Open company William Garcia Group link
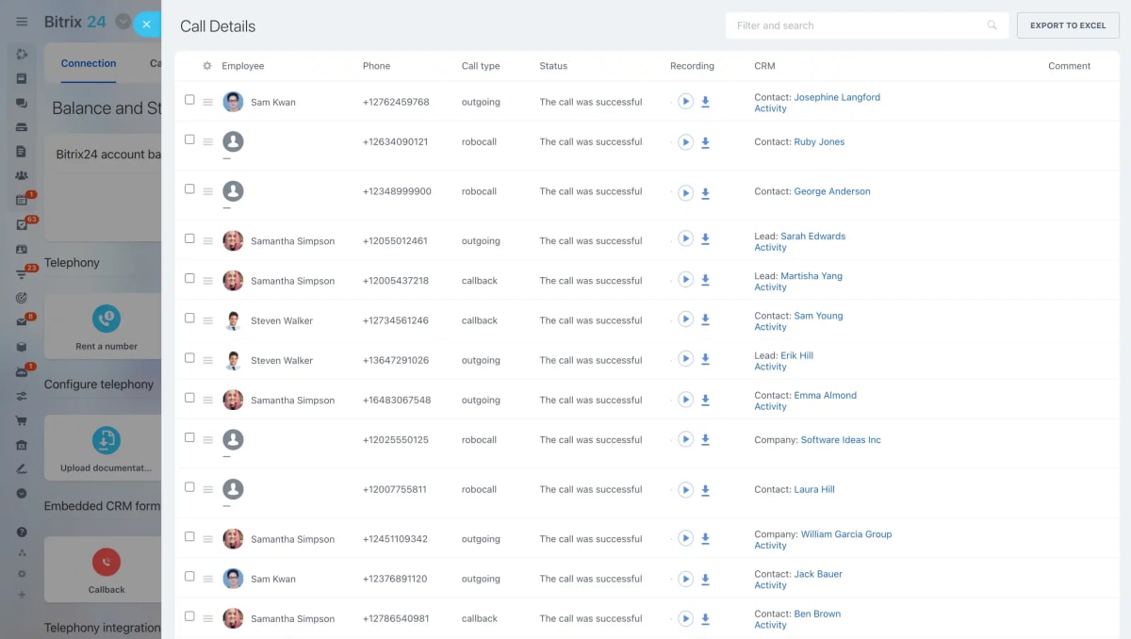The image size is (1131, 639). (846, 534)
